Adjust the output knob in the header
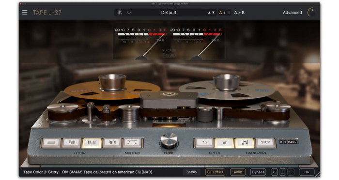 pos(312,13)
